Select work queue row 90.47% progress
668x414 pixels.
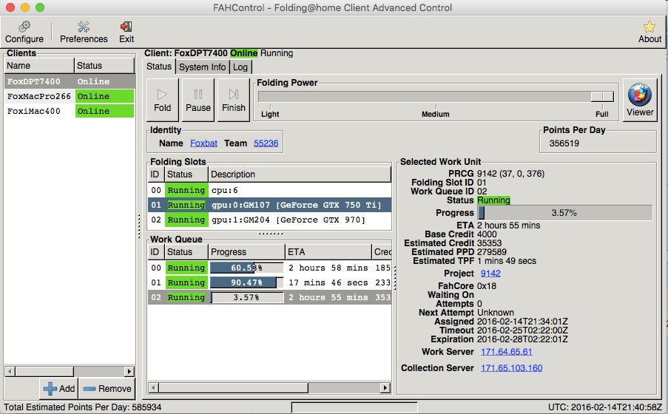click(270, 282)
